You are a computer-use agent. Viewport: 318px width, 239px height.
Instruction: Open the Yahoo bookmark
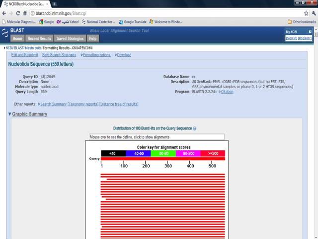68,22
